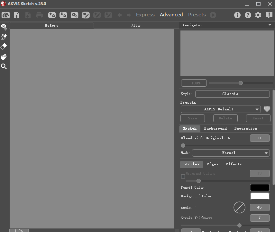
Task: Switch to Express mode
Action: tap(145, 15)
